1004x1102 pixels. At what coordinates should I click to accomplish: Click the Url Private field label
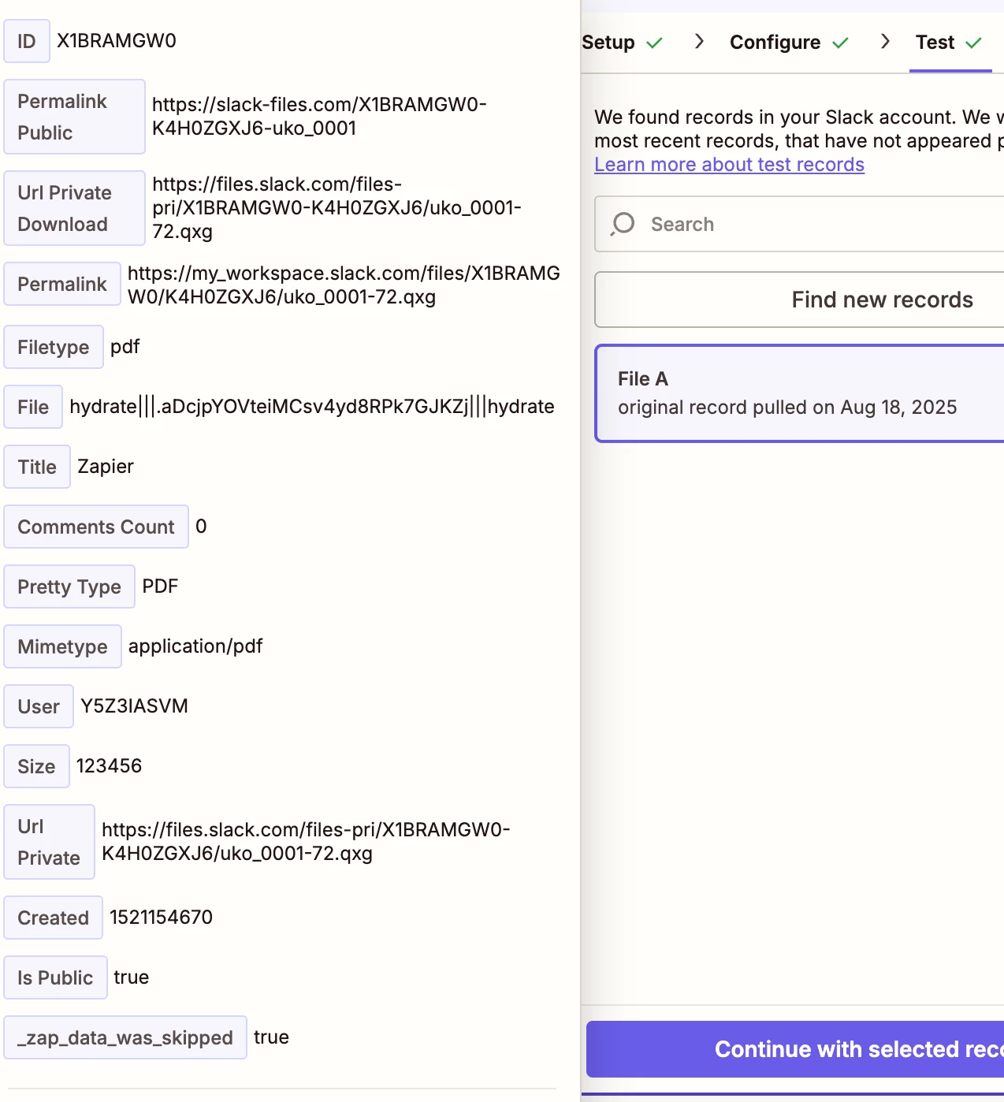click(x=49, y=842)
